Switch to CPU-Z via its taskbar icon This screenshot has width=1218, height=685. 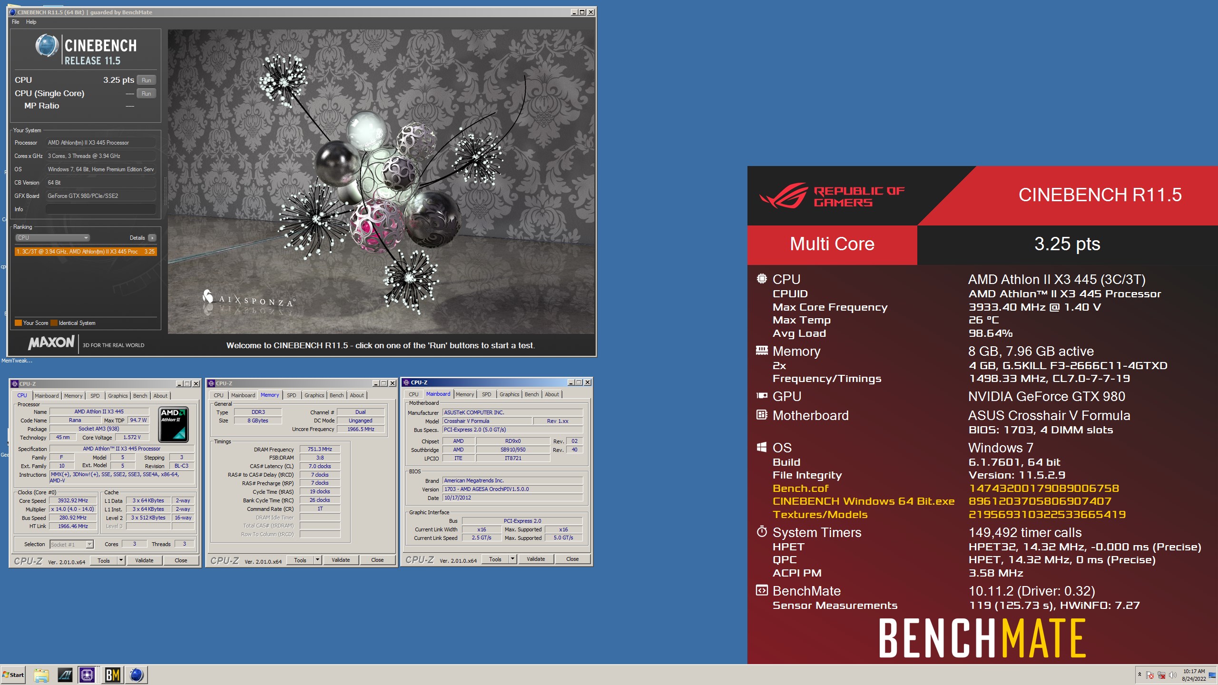point(87,675)
